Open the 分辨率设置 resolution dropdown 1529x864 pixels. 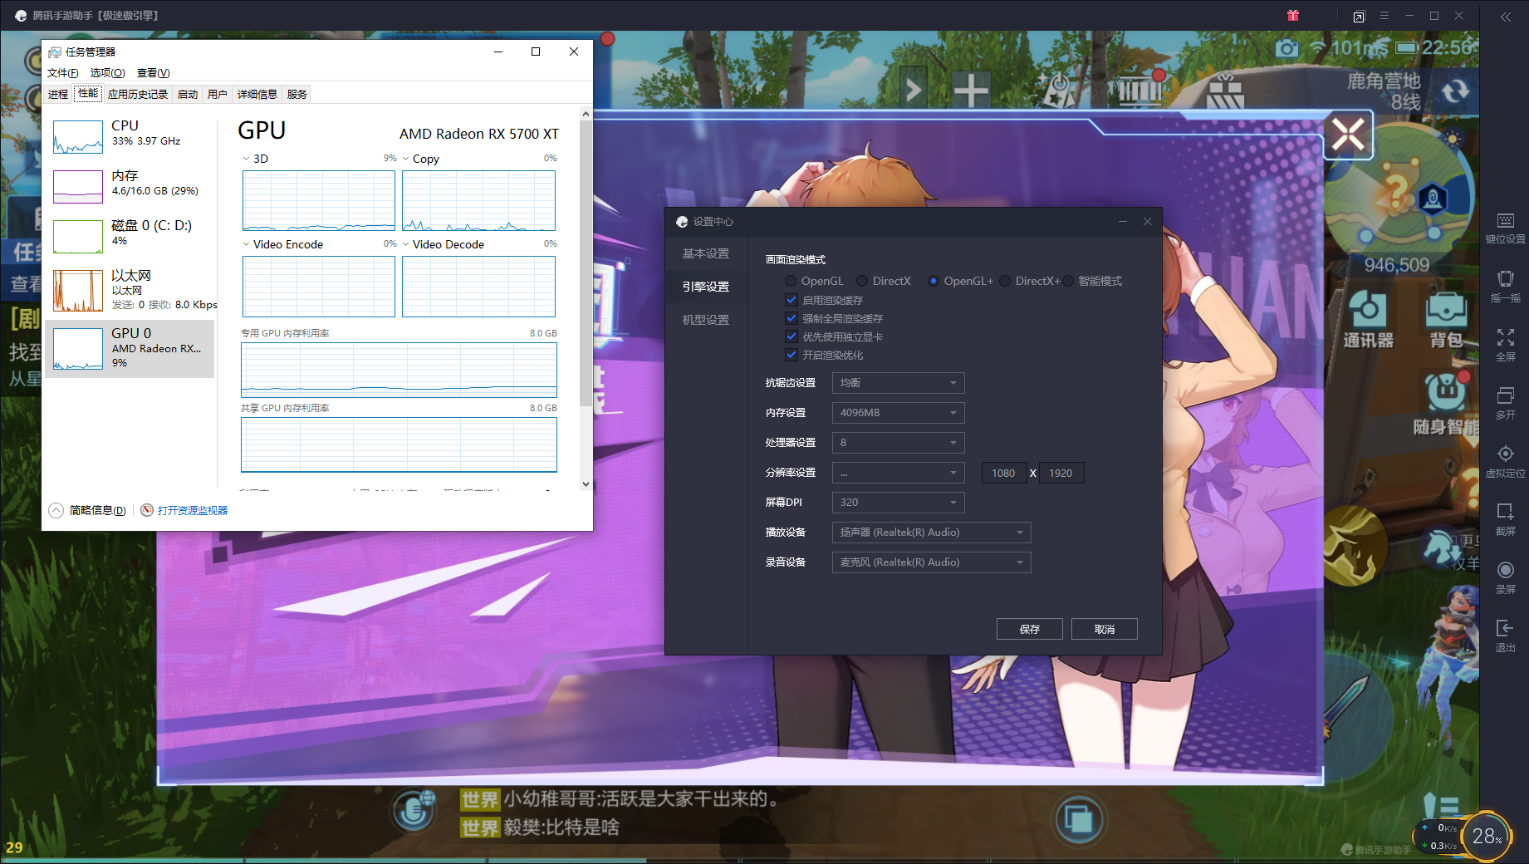(x=899, y=473)
